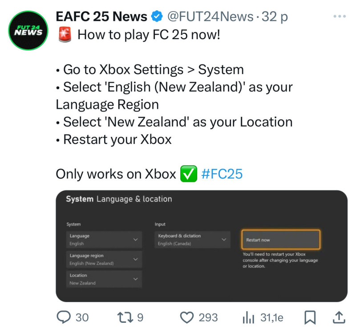Expand Keyboard & dictation dropdown
Screen dimensions: 356x333
click(x=193, y=240)
